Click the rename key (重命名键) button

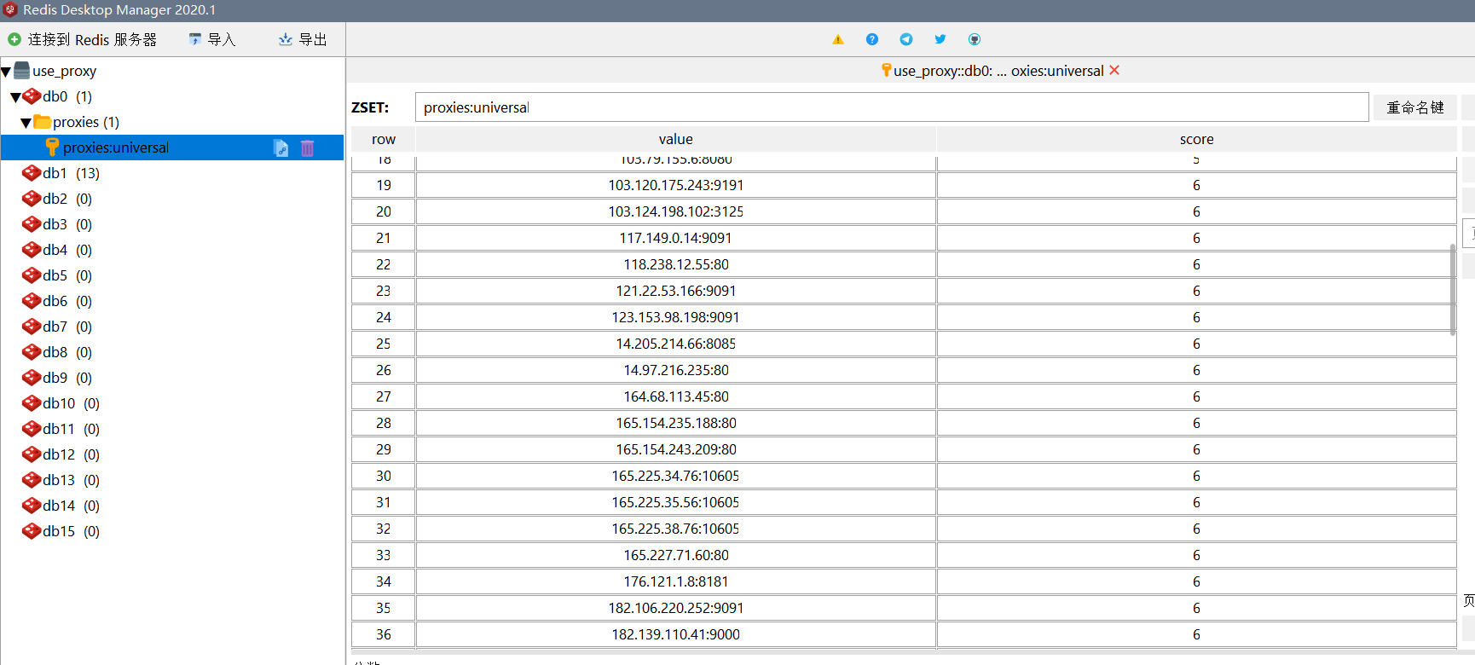click(x=1415, y=107)
